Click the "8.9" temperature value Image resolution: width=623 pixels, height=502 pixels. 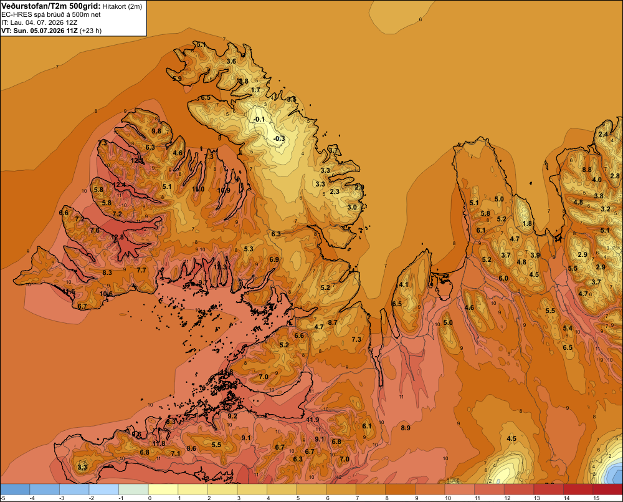tap(406, 428)
